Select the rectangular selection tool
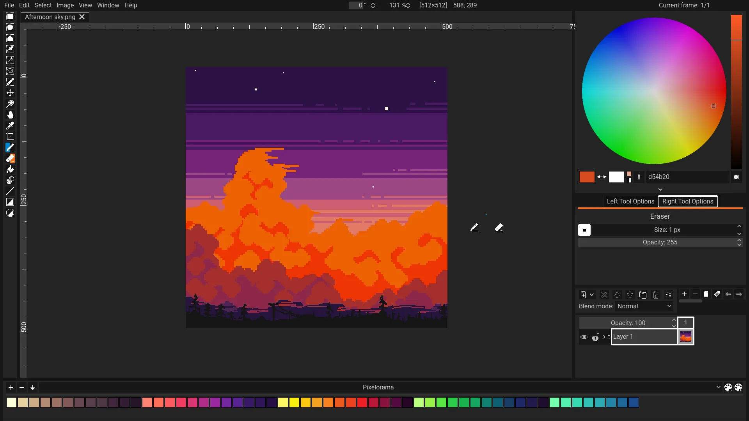Image resolution: width=749 pixels, height=421 pixels. (10, 16)
